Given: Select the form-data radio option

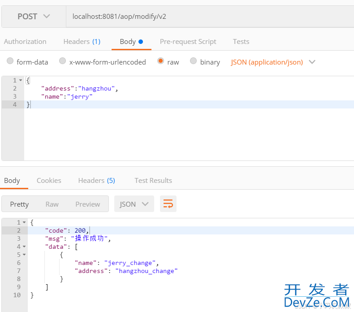Looking at the screenshot, I should [x=10, y=61].
